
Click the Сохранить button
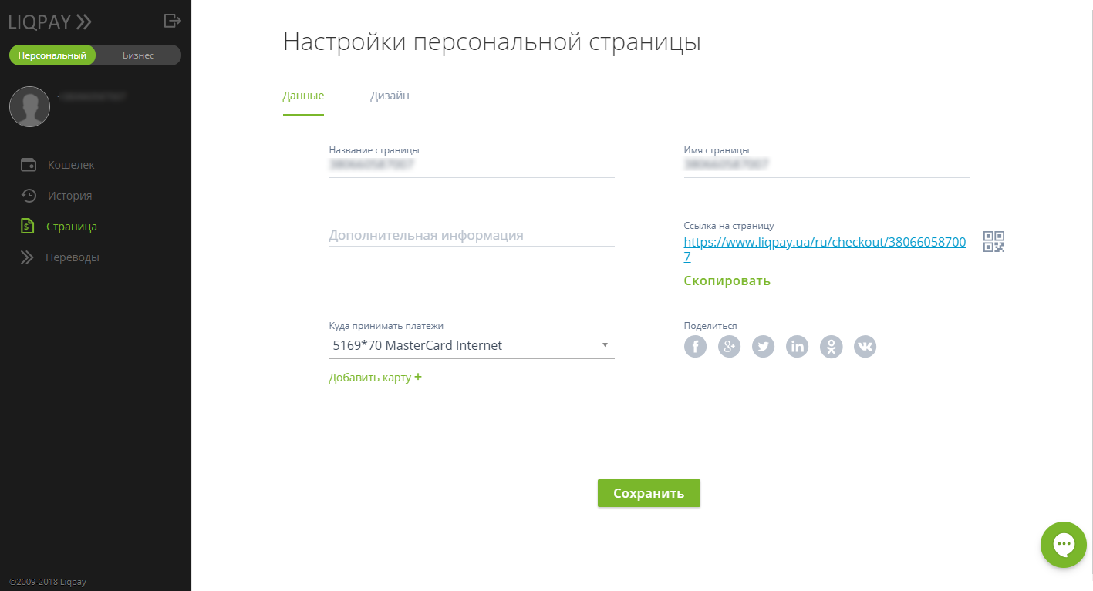(x=648, y=492)
